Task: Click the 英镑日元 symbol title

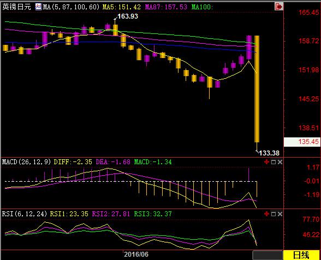Action: point(16,7)
